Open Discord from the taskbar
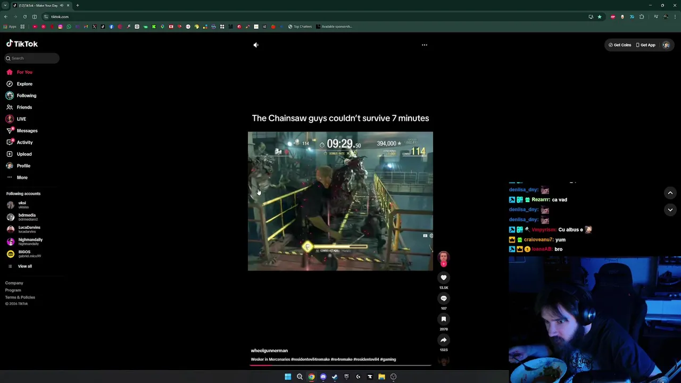The image size is (681, 383). point(323,377)
